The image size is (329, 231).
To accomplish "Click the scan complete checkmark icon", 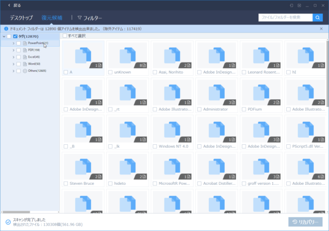I will pos(8,222).
